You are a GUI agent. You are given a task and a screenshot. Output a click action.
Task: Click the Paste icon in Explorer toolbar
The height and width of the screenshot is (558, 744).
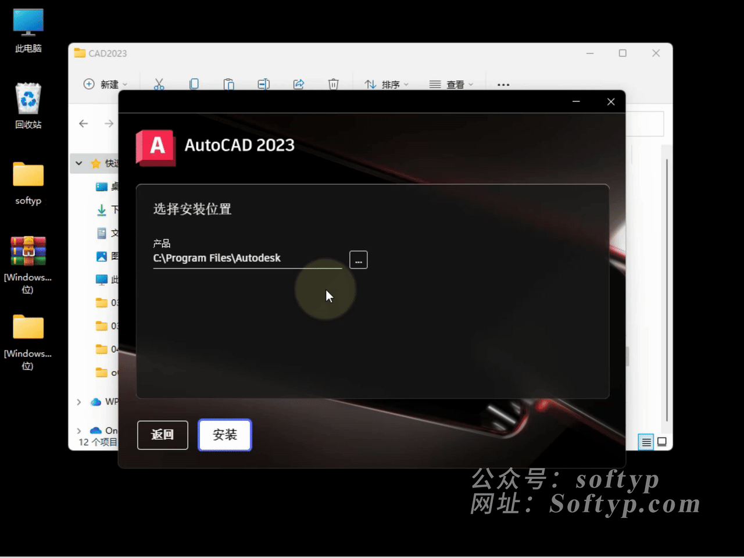coord(229,84)
